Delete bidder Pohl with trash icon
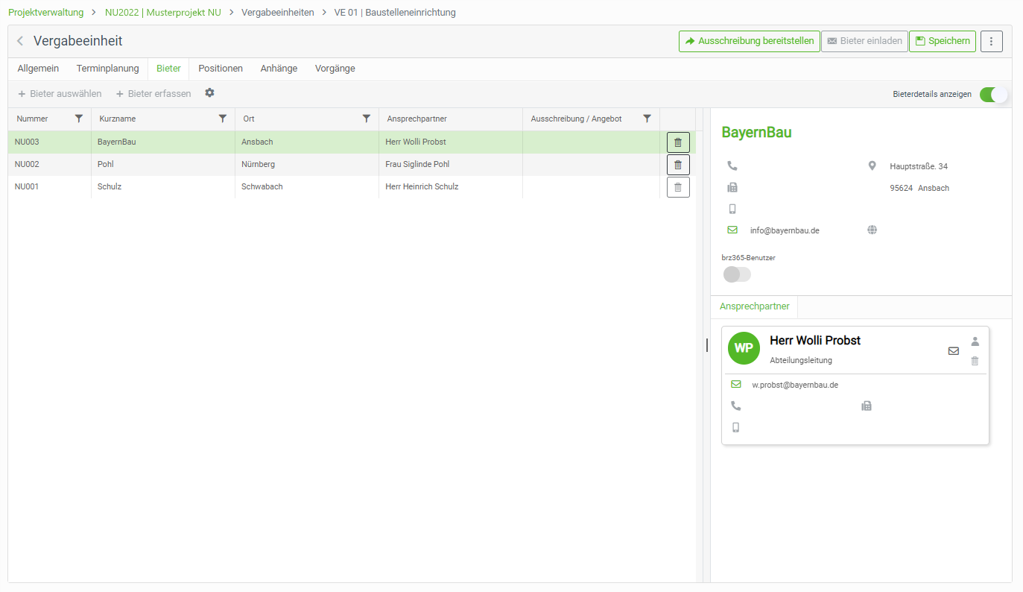 (x=678, y=164)
